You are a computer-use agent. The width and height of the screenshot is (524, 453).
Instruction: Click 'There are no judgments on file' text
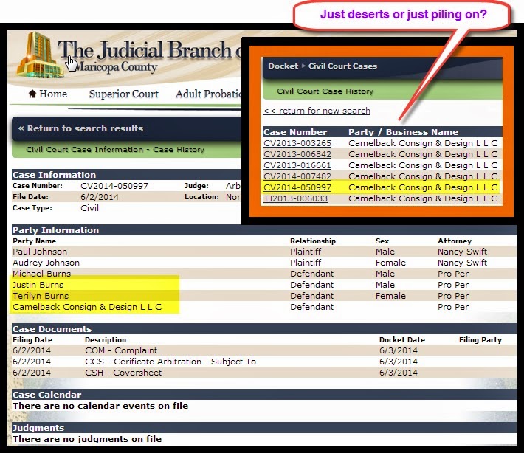(87, 439)
